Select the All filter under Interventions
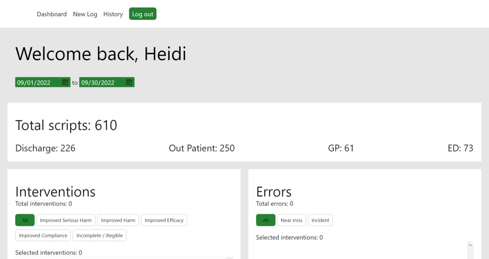Screen dimensions: 489x259 [x=25, y=220]
